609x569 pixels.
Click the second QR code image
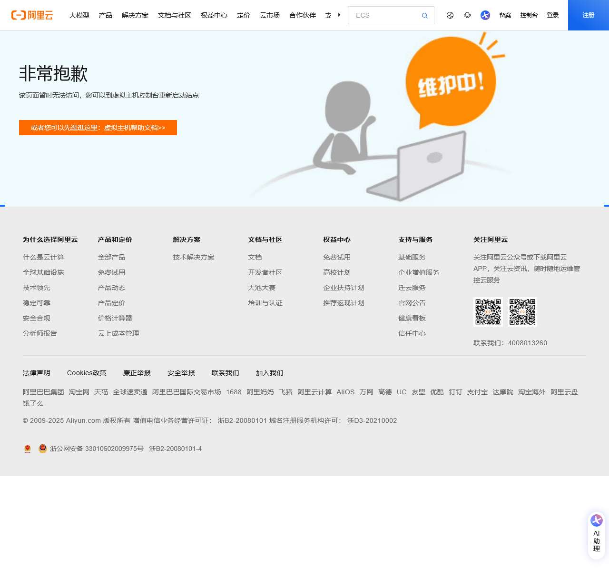point(522,312)
